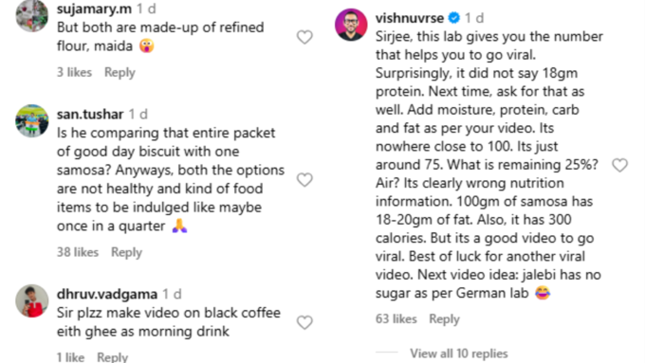The height and width of the screenshot is (363, 645).
Task: Reply to dhruv.vadgama's comment
Action: tap(112, 357)
